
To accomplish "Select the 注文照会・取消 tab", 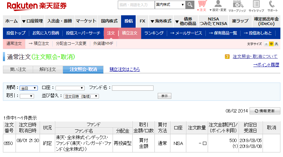I will [83, 69].
